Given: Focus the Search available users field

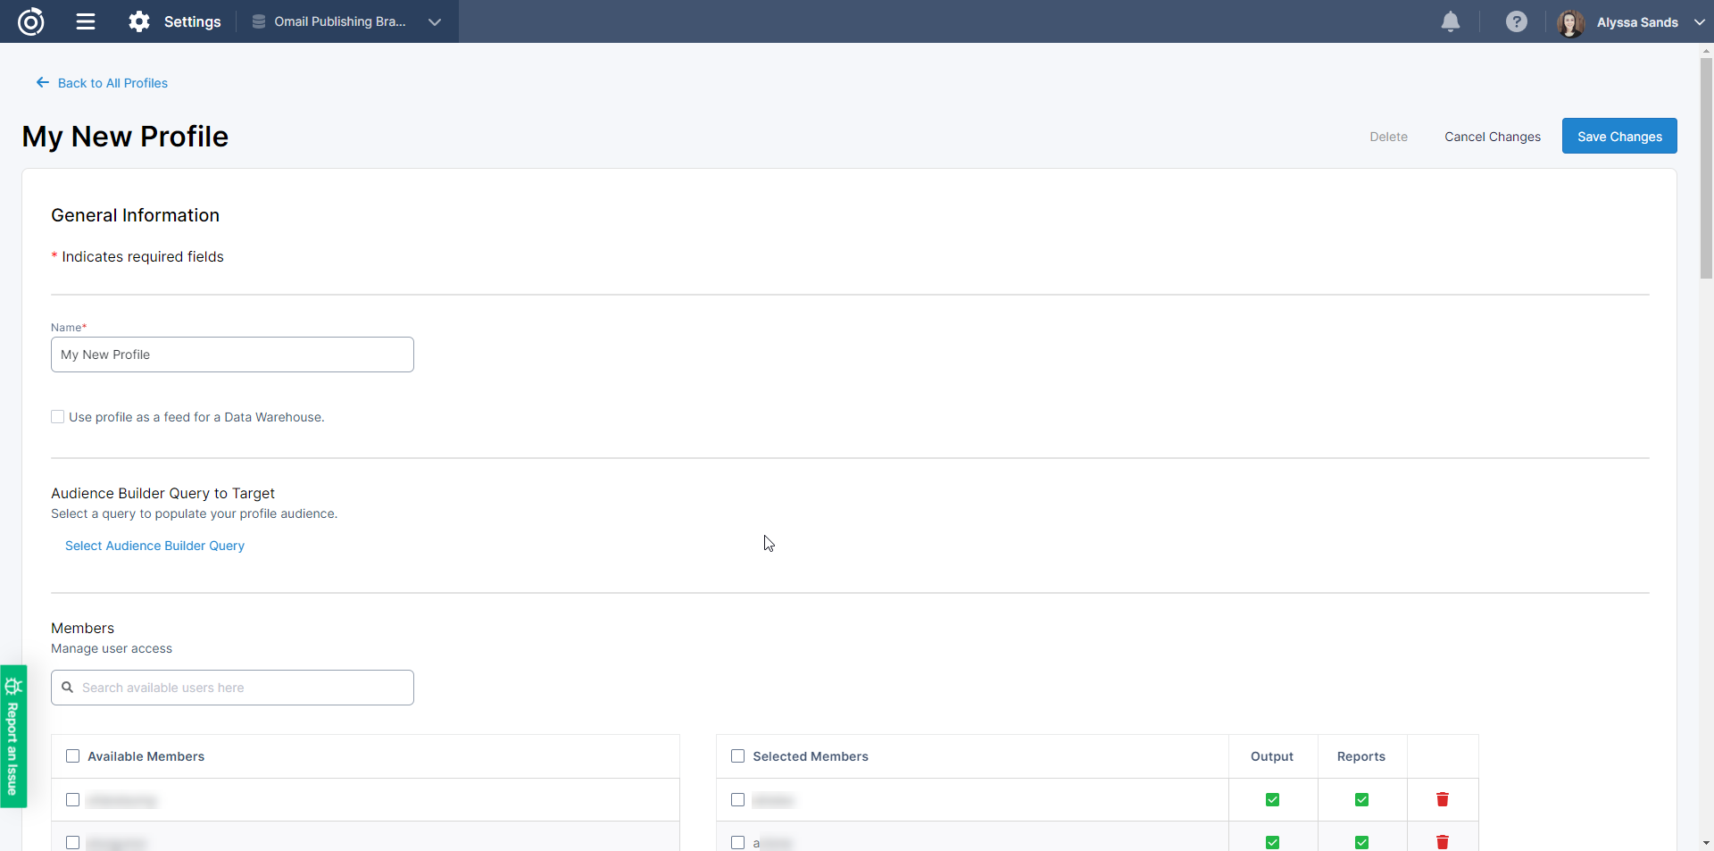Looking at the screenshot, I should 241,688.
